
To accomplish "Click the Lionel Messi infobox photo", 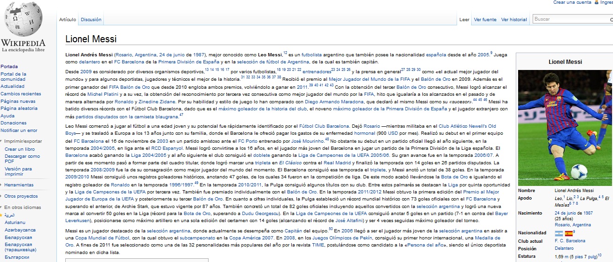I will click(x=565, y=128).
